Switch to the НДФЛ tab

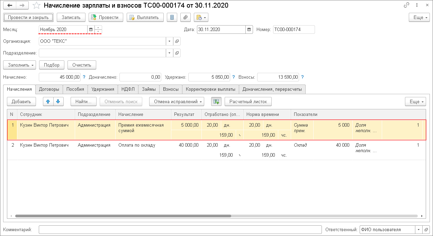click(128, 89)
